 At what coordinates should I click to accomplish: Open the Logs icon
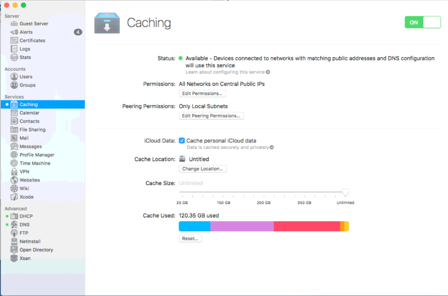point(14,49)
